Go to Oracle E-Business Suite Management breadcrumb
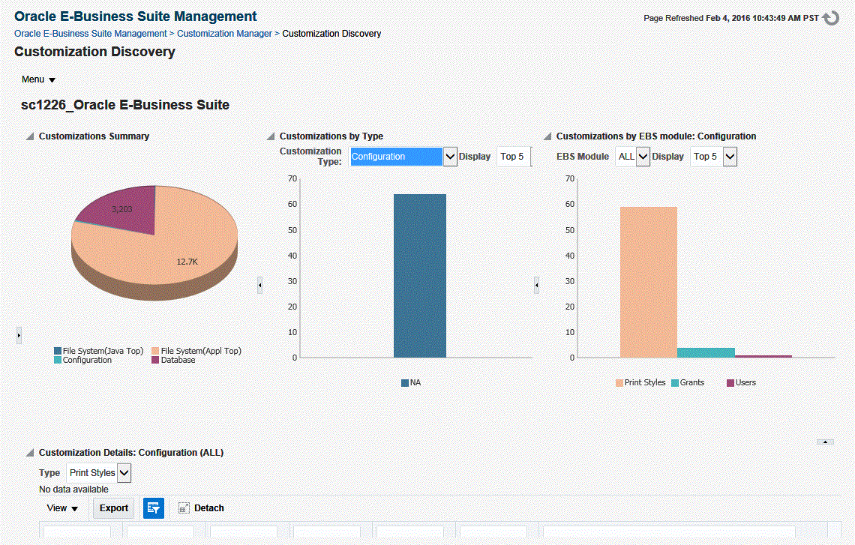The height and width of the screenshot is (545, 855). pyautogui.click(x=91, y=33)
